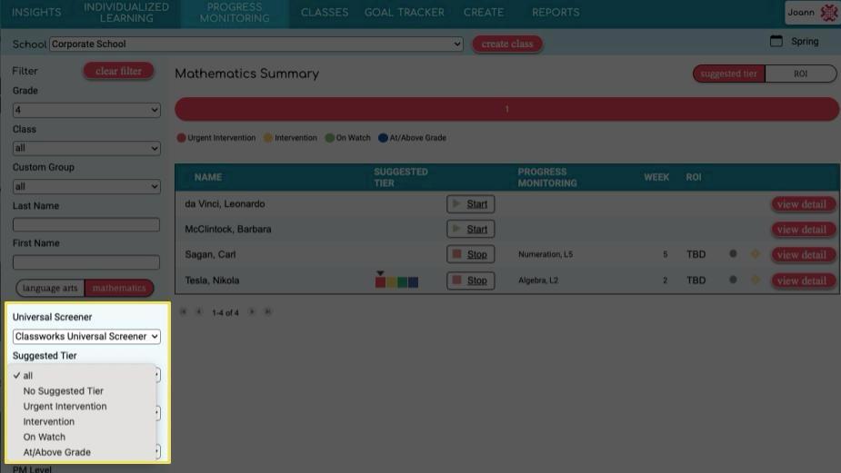Select Urgent Intervention tier option
Screen dimensions: 841x473
[65, 406]
